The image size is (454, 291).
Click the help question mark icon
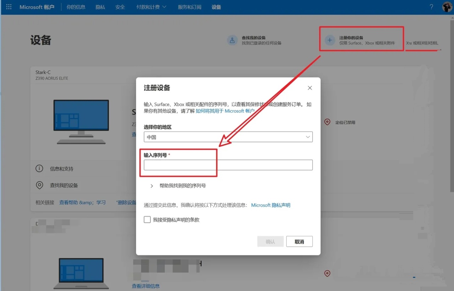431,7
